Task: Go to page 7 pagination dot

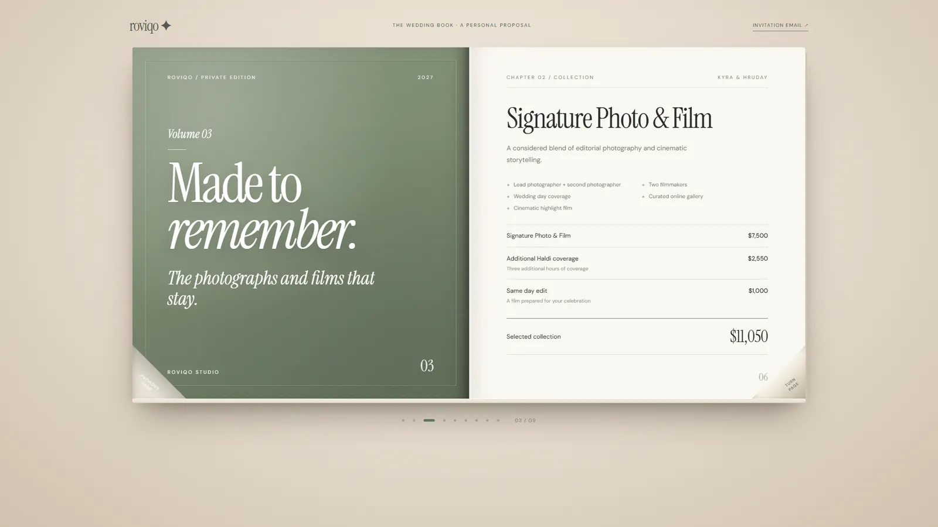Action: click(x=476, y=420)
